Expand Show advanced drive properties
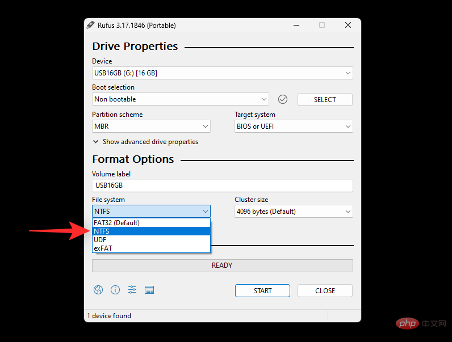Viewport: 452px width, 342px height. pyautogui.click(x=145, y=142)
